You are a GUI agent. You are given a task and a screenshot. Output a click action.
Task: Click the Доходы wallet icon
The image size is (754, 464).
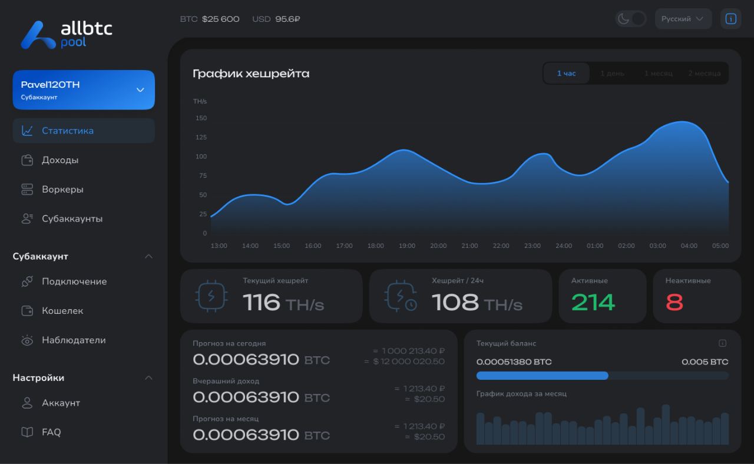27,160
